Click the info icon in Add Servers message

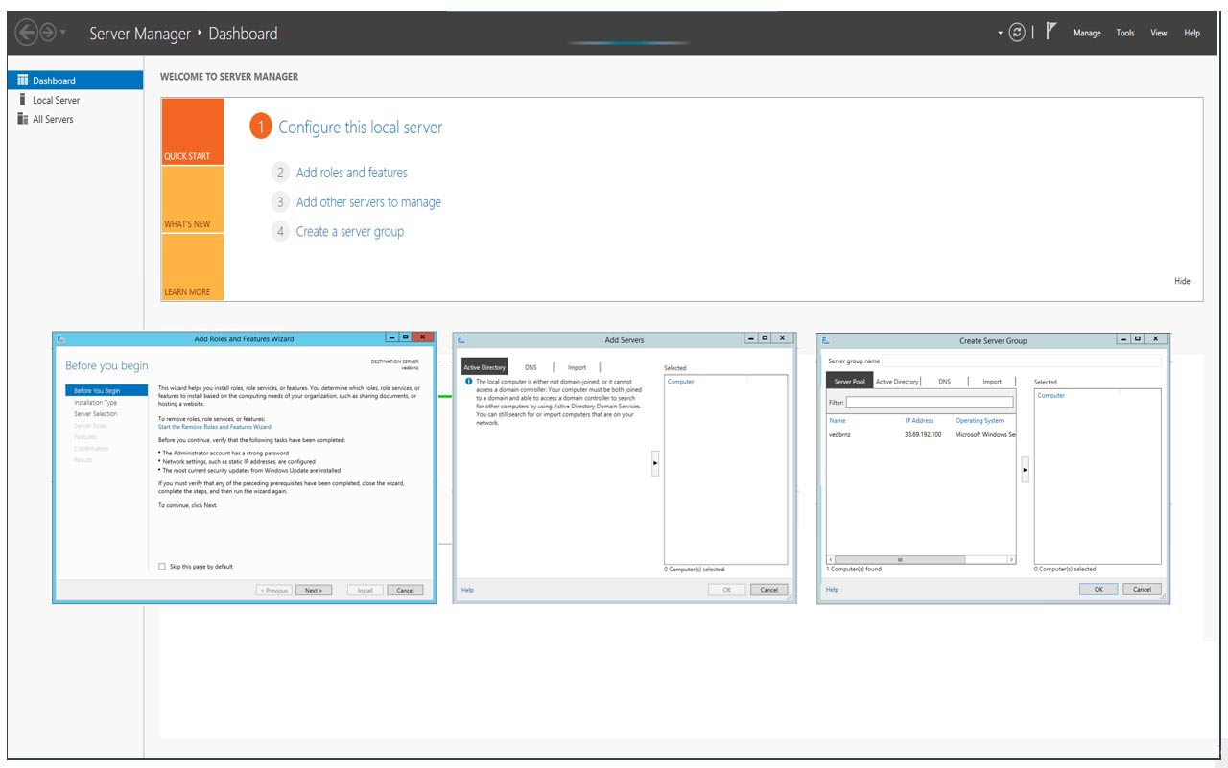[468, 382]
